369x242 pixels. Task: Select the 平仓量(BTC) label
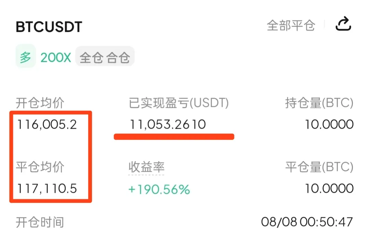[x=319, y=167]
